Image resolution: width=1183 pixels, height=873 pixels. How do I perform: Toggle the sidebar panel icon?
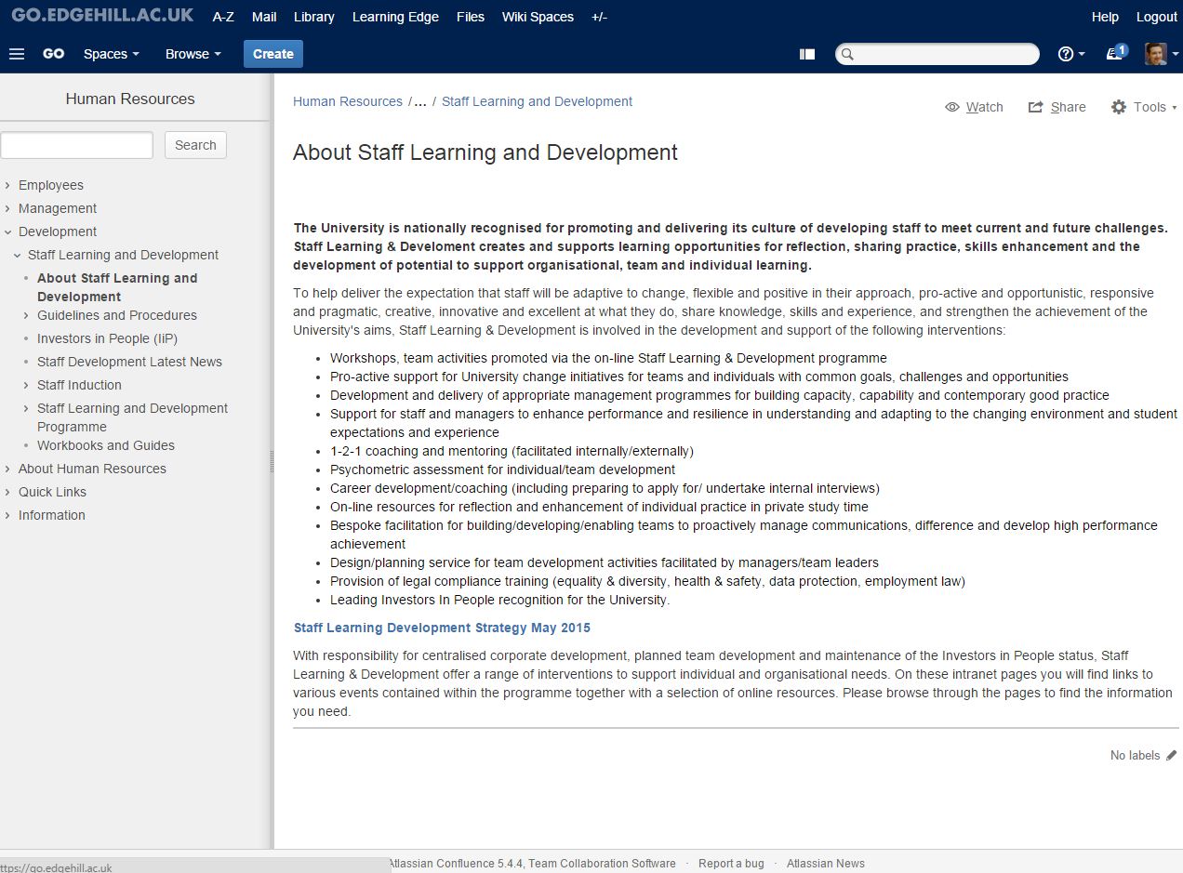(807, 54)
